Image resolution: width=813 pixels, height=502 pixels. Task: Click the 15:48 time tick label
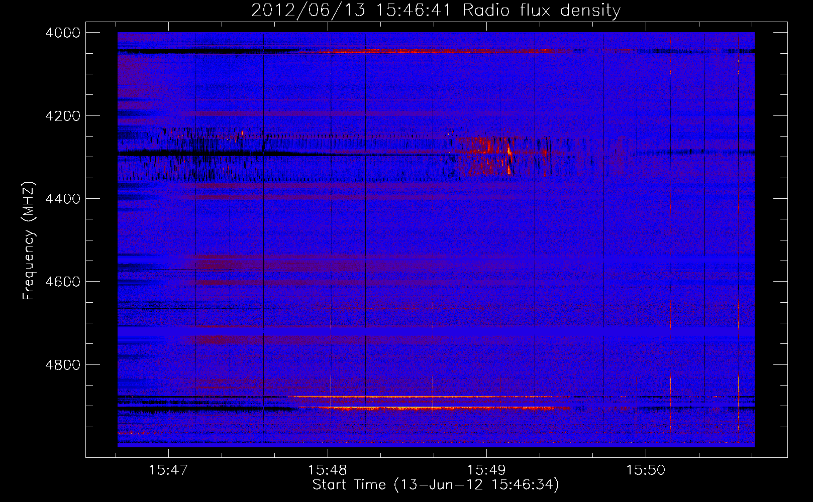pos(328,470)
